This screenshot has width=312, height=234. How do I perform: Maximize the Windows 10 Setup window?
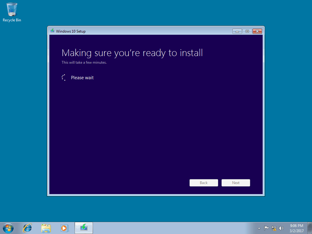[247, 31]
